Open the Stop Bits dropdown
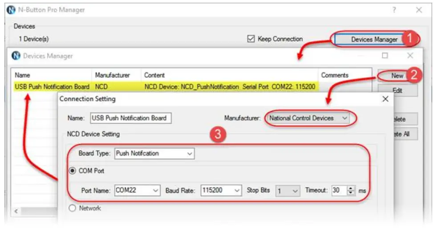Screen dimensions: 434x228 tap(288, 191)
